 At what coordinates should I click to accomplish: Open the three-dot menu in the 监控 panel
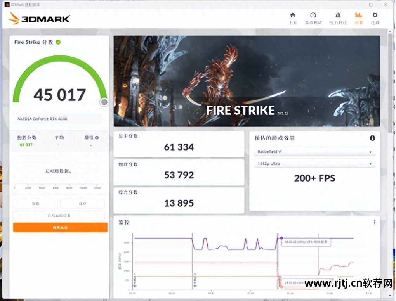click(x=375, y=222)
